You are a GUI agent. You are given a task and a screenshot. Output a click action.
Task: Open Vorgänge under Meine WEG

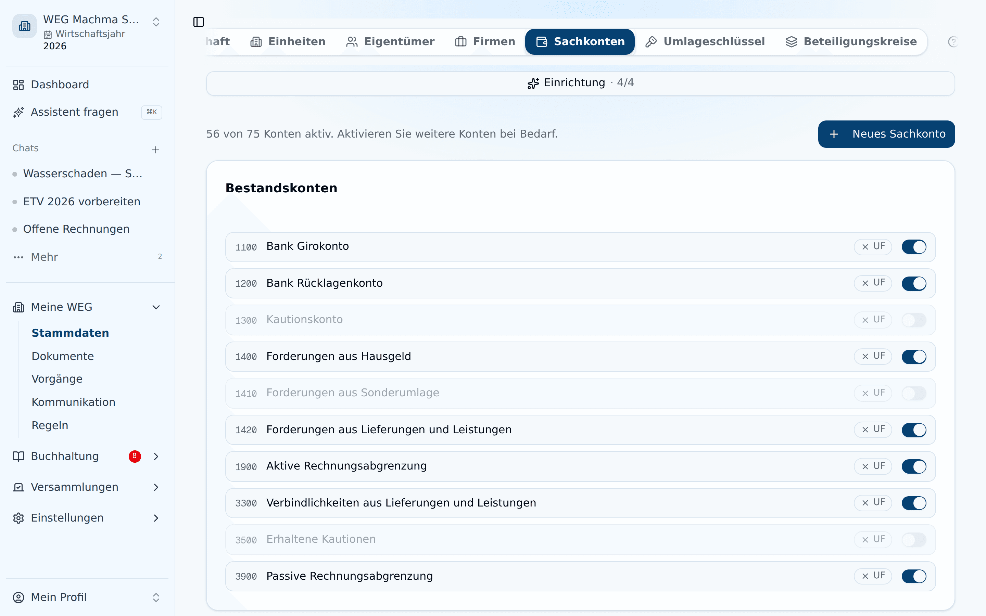57,379
